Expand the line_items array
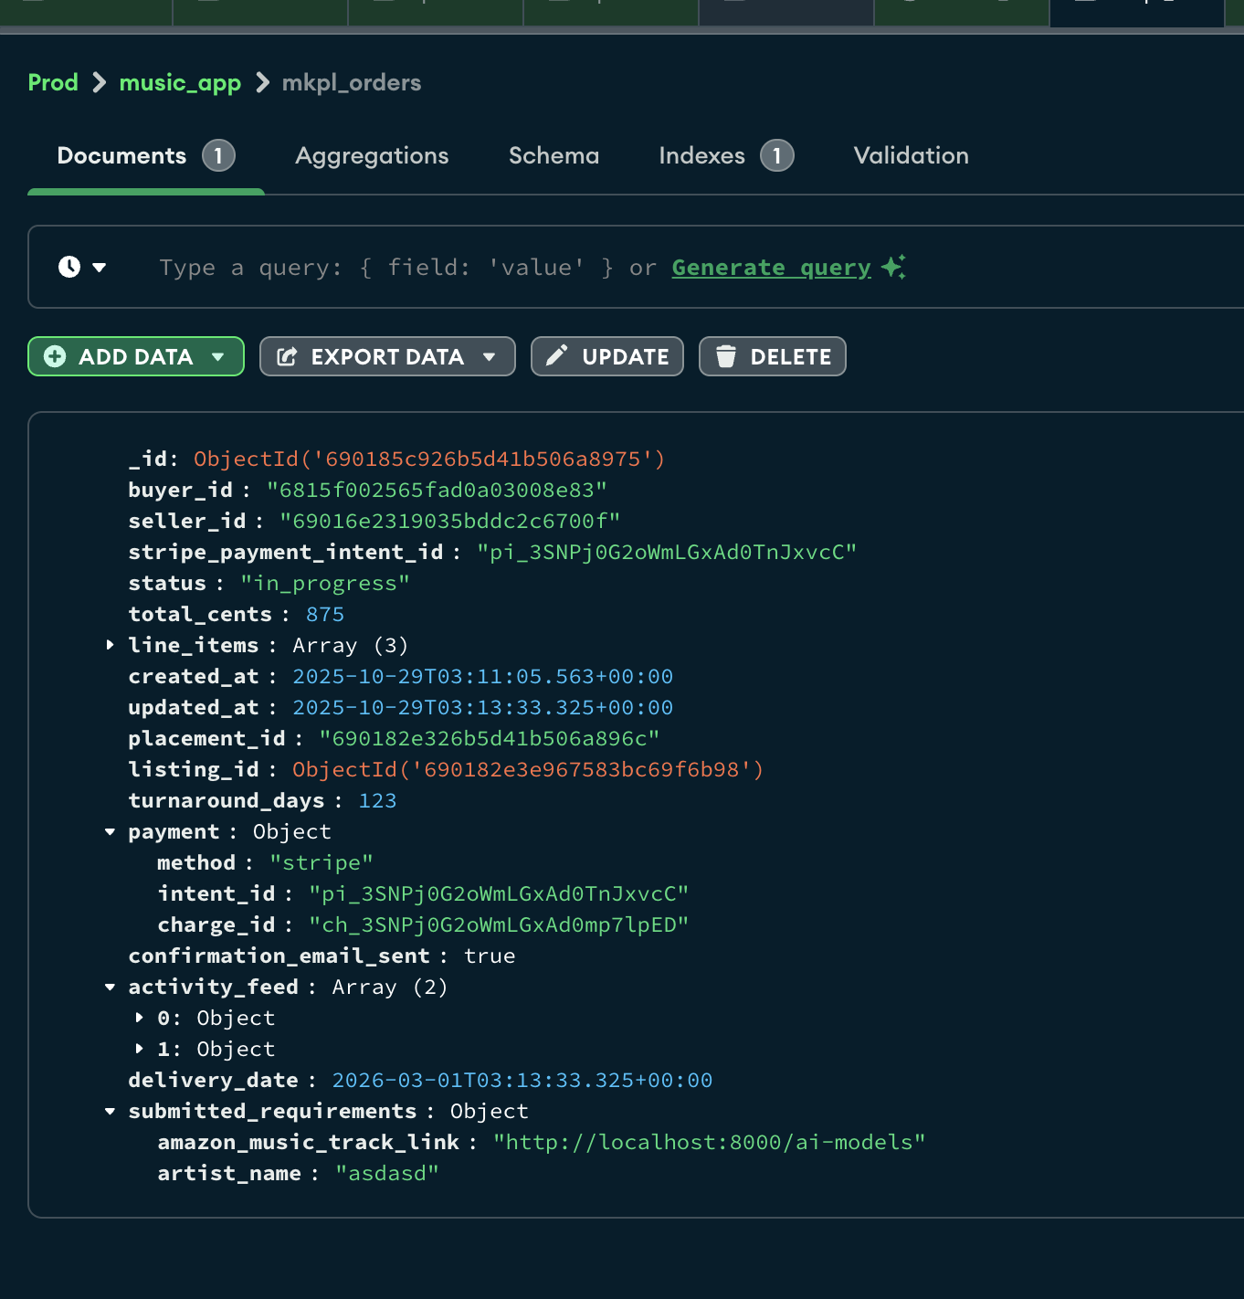The image size is (1244, 1299). pyautogui.click(x=111, y=645)
